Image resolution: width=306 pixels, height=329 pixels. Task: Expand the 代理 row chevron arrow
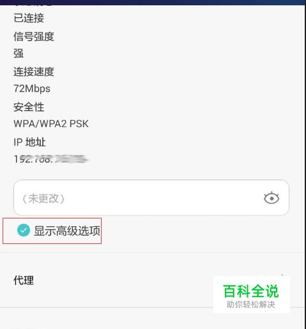coord(282,275)
